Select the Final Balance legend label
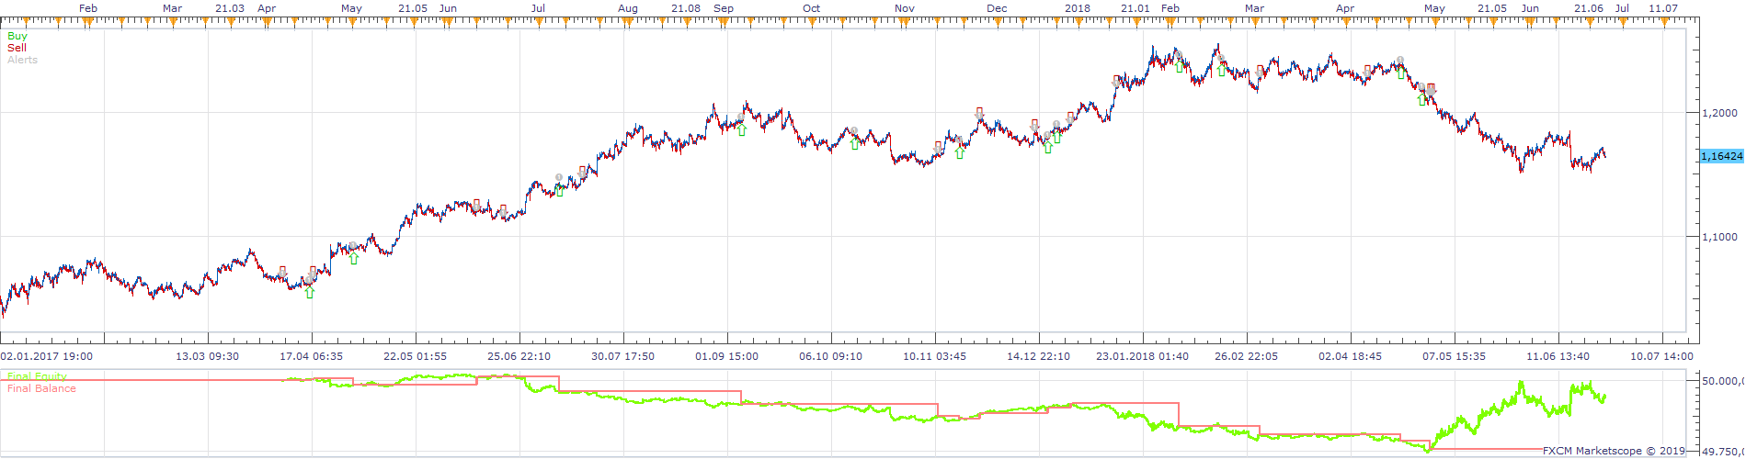Screen dimensions: 1746x459 pyautogui.click(x=41, y=388)
